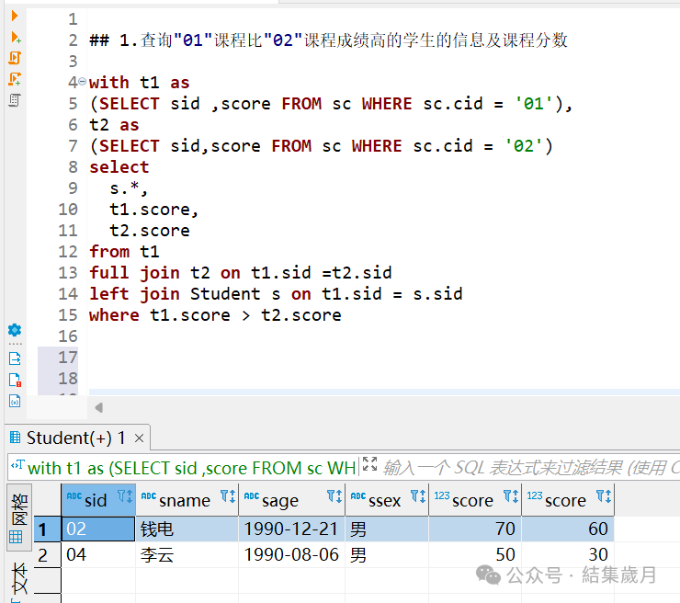This screenshot has width=680, height=603.
Task: Select the grid view icon in the results sidebar
Action: tap(19, 518)
